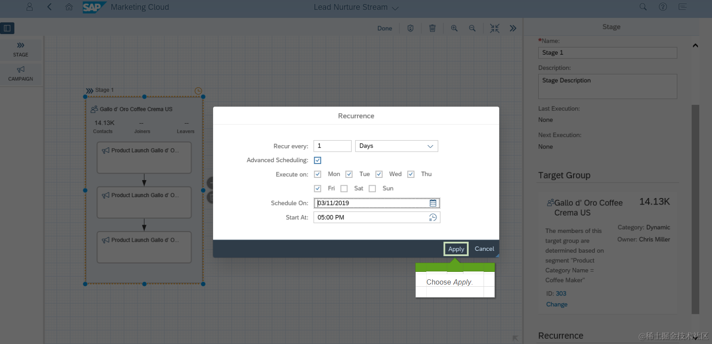Cancel the Recurrence dialog

click(x=484, y=249)
